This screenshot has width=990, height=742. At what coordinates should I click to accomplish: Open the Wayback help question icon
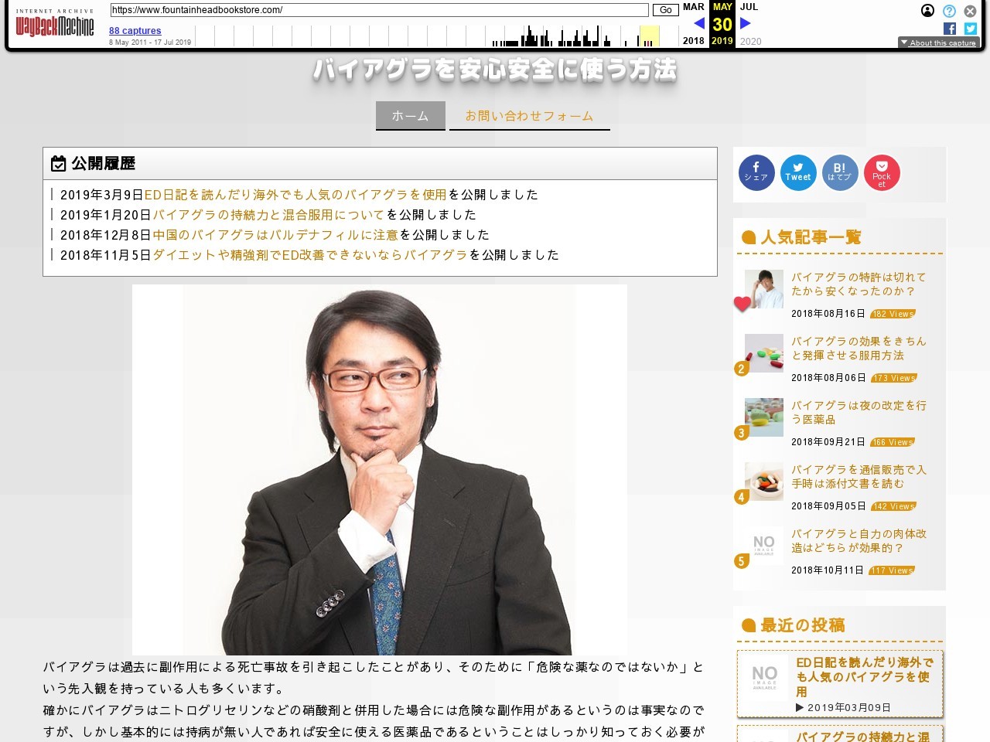point(949,11)
